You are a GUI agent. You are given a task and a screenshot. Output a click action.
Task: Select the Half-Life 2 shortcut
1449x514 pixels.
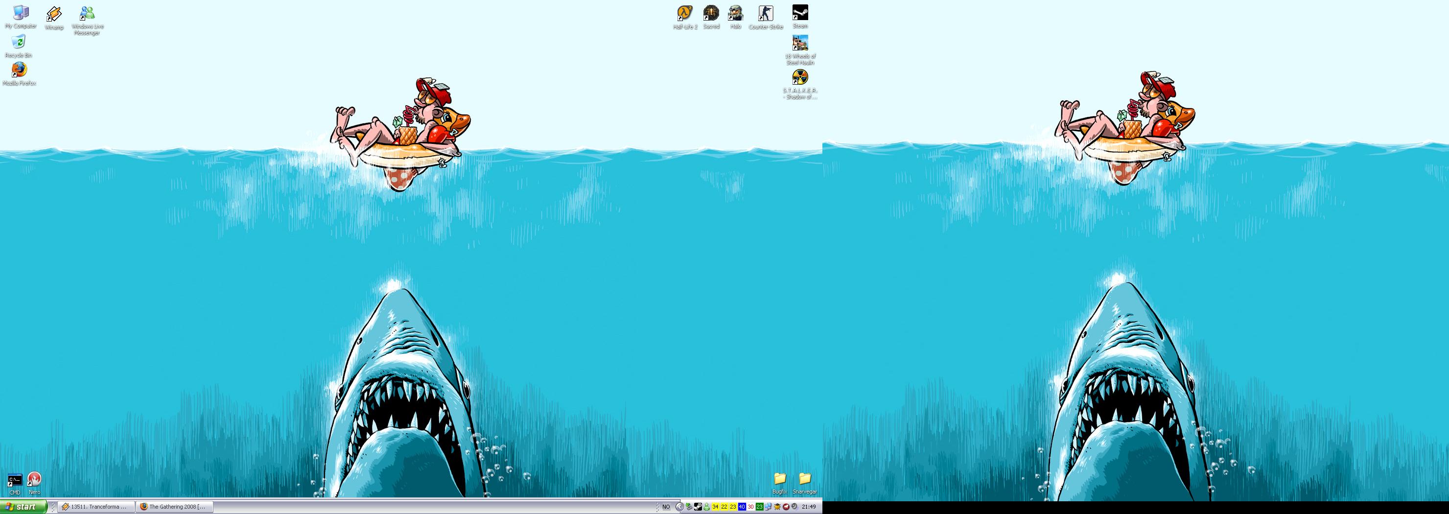[684, 17]
